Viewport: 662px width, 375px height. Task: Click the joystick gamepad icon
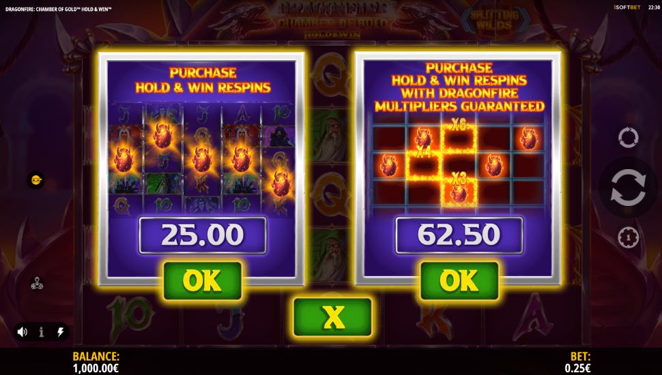click(37, 283)
